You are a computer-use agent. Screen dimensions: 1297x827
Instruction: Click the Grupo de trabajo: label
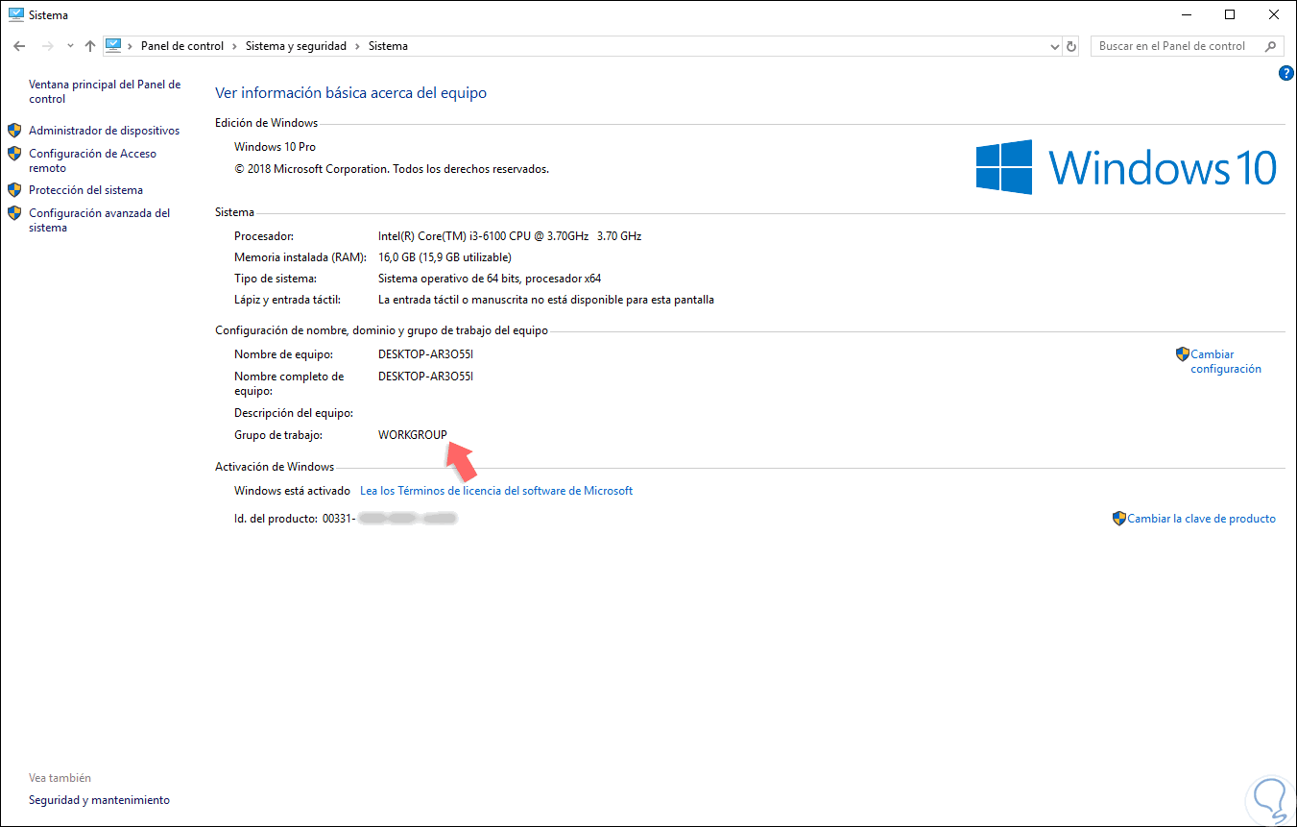point(278,435)
